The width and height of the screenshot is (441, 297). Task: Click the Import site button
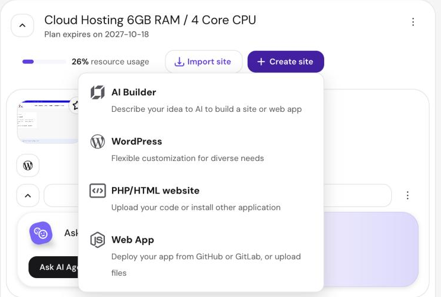tap(204, 62)
